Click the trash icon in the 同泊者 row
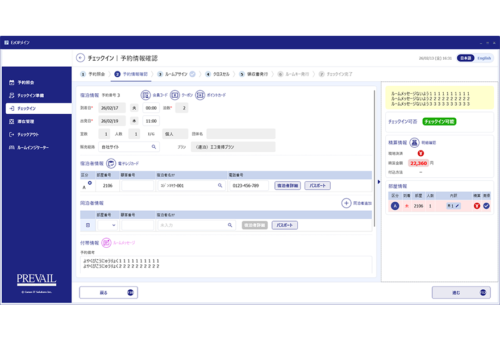This screenshot has width=500, height=341. 88,225
